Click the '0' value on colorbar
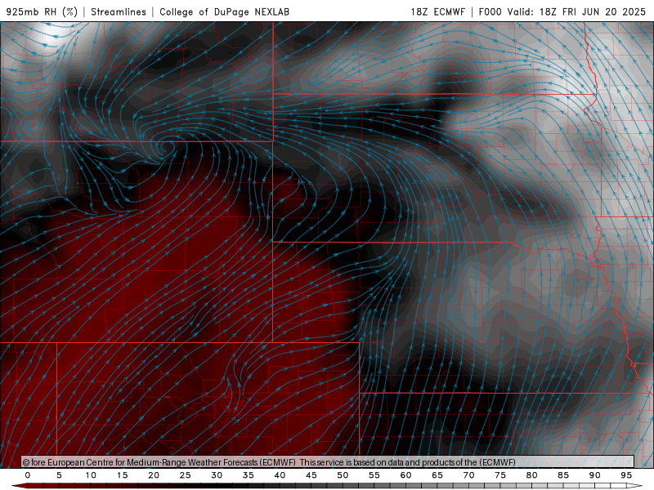Viewport: 654px width, 490px height. point(28,475)
